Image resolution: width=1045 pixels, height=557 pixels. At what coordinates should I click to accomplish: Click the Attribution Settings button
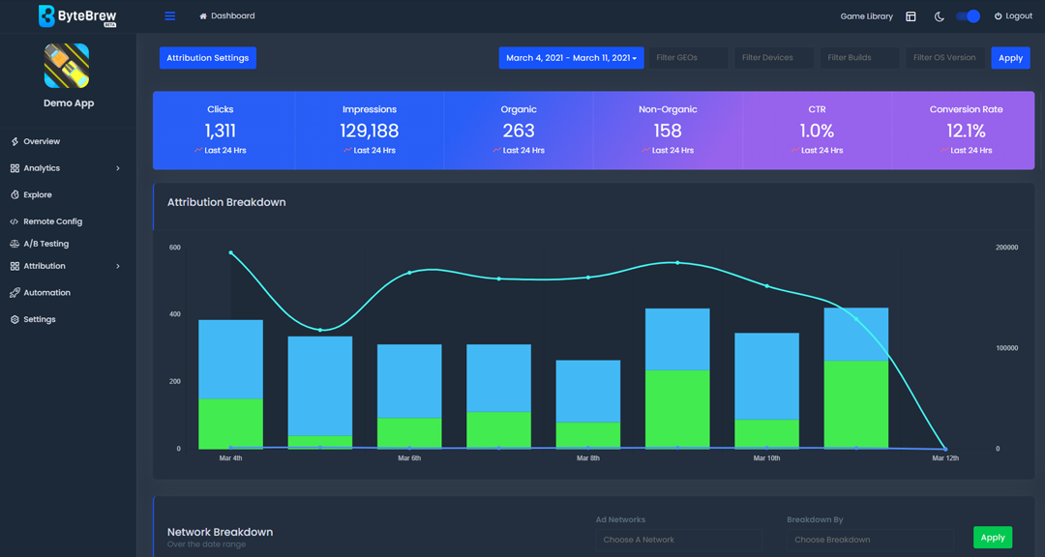tap(207, 58)
